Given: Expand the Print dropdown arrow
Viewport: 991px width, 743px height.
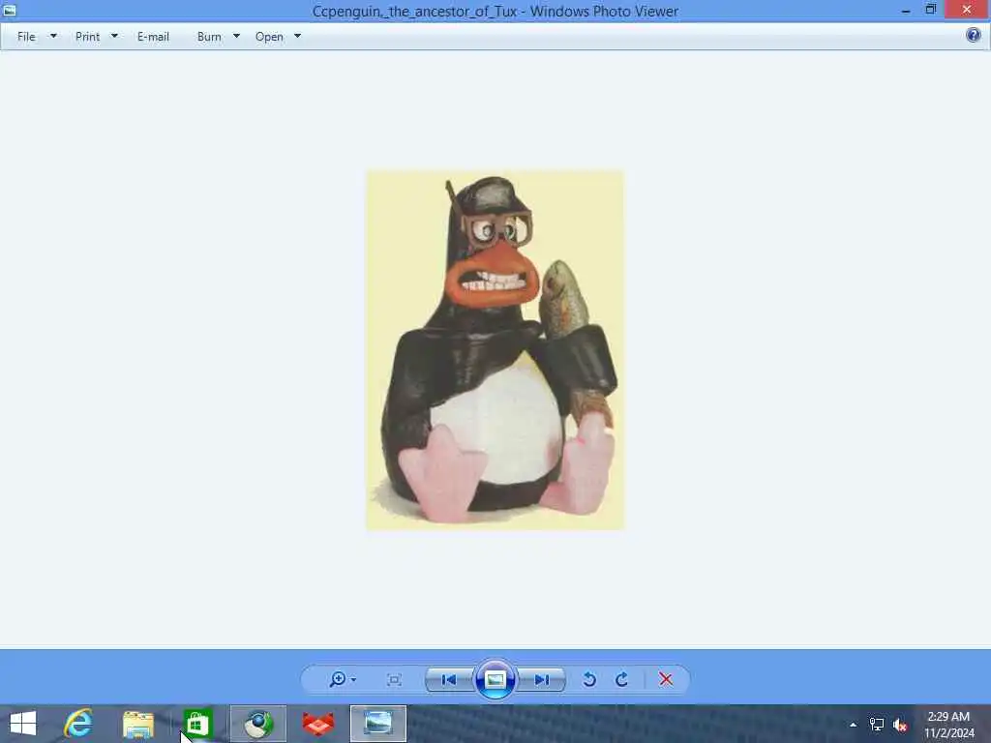Looking at the screenshot, I should (114, 36).
